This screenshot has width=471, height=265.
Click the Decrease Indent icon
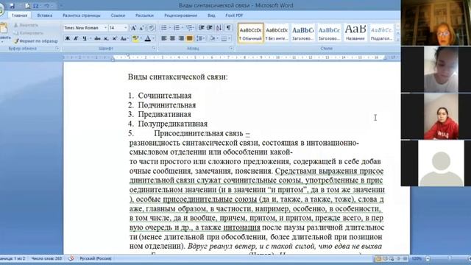(x=202, y=28)
